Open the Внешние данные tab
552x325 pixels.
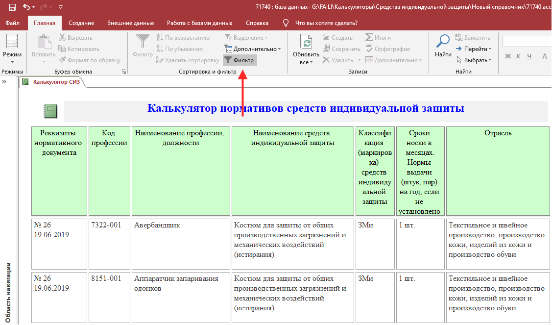point(131,23)
